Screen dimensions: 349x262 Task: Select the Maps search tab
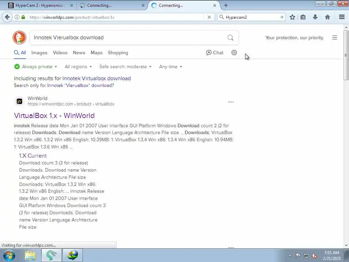pos(96,53)
